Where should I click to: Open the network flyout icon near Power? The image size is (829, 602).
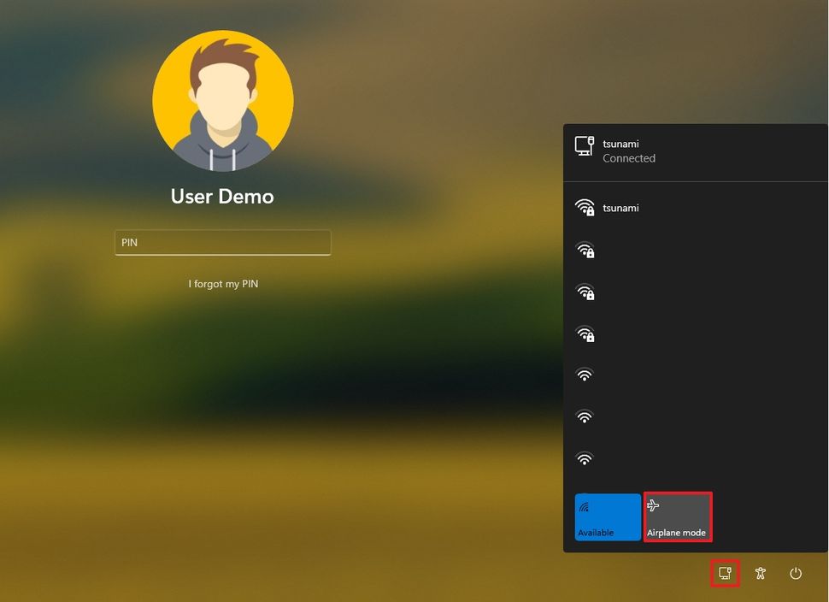[724, 573]
